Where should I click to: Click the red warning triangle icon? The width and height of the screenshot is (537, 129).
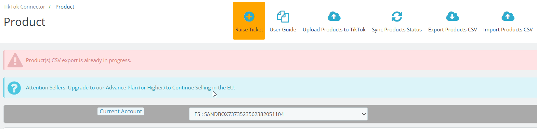click(15, 60)
